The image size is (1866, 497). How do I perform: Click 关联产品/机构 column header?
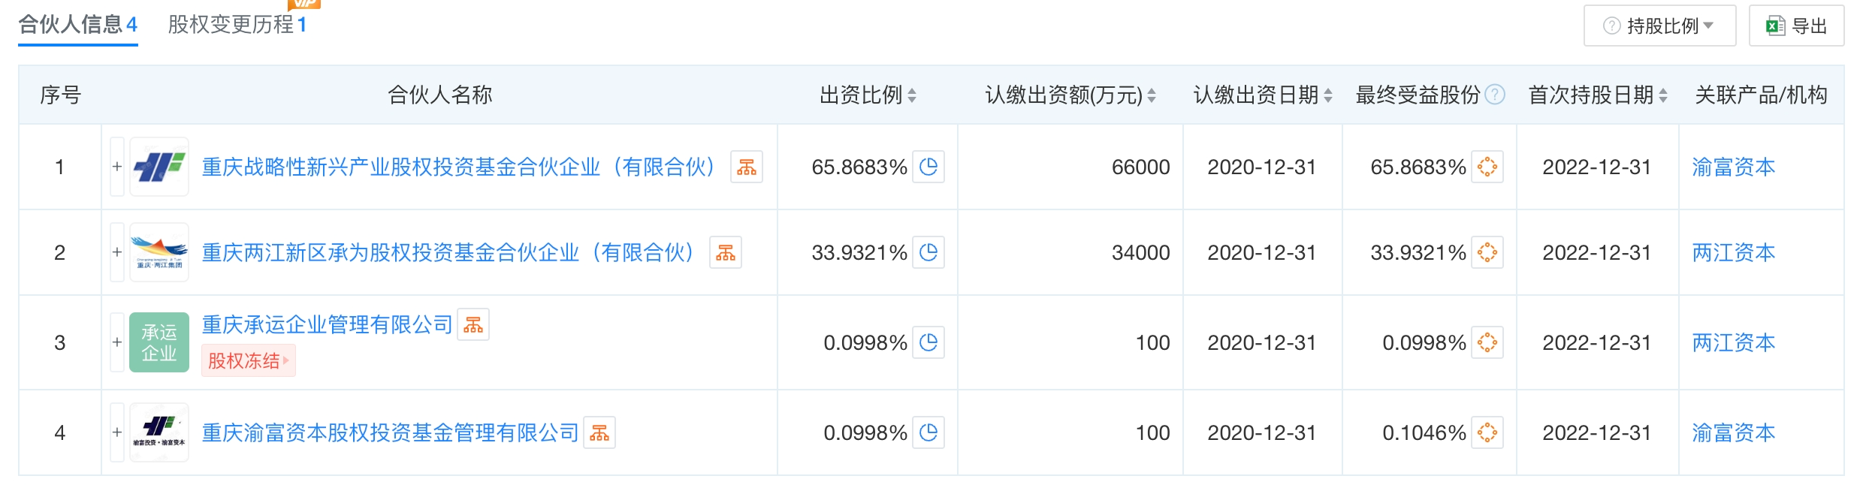pyautogui.click(x=1761, y=95)
